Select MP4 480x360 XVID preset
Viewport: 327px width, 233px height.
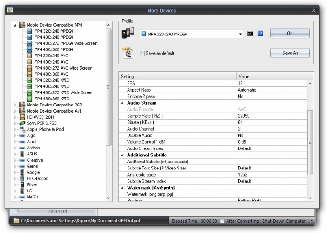tap(51, 99)
